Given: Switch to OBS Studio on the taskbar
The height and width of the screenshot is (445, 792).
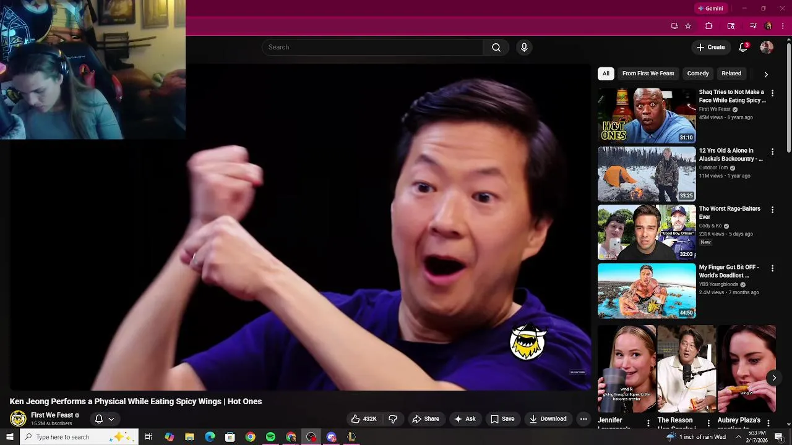Looking at the screenshot, I should (x=311, y=437).
